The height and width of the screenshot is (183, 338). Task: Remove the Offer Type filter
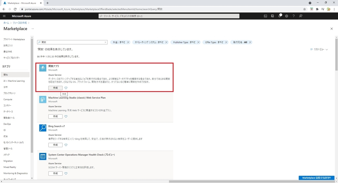pyautogui.click(x=226, y=42)
